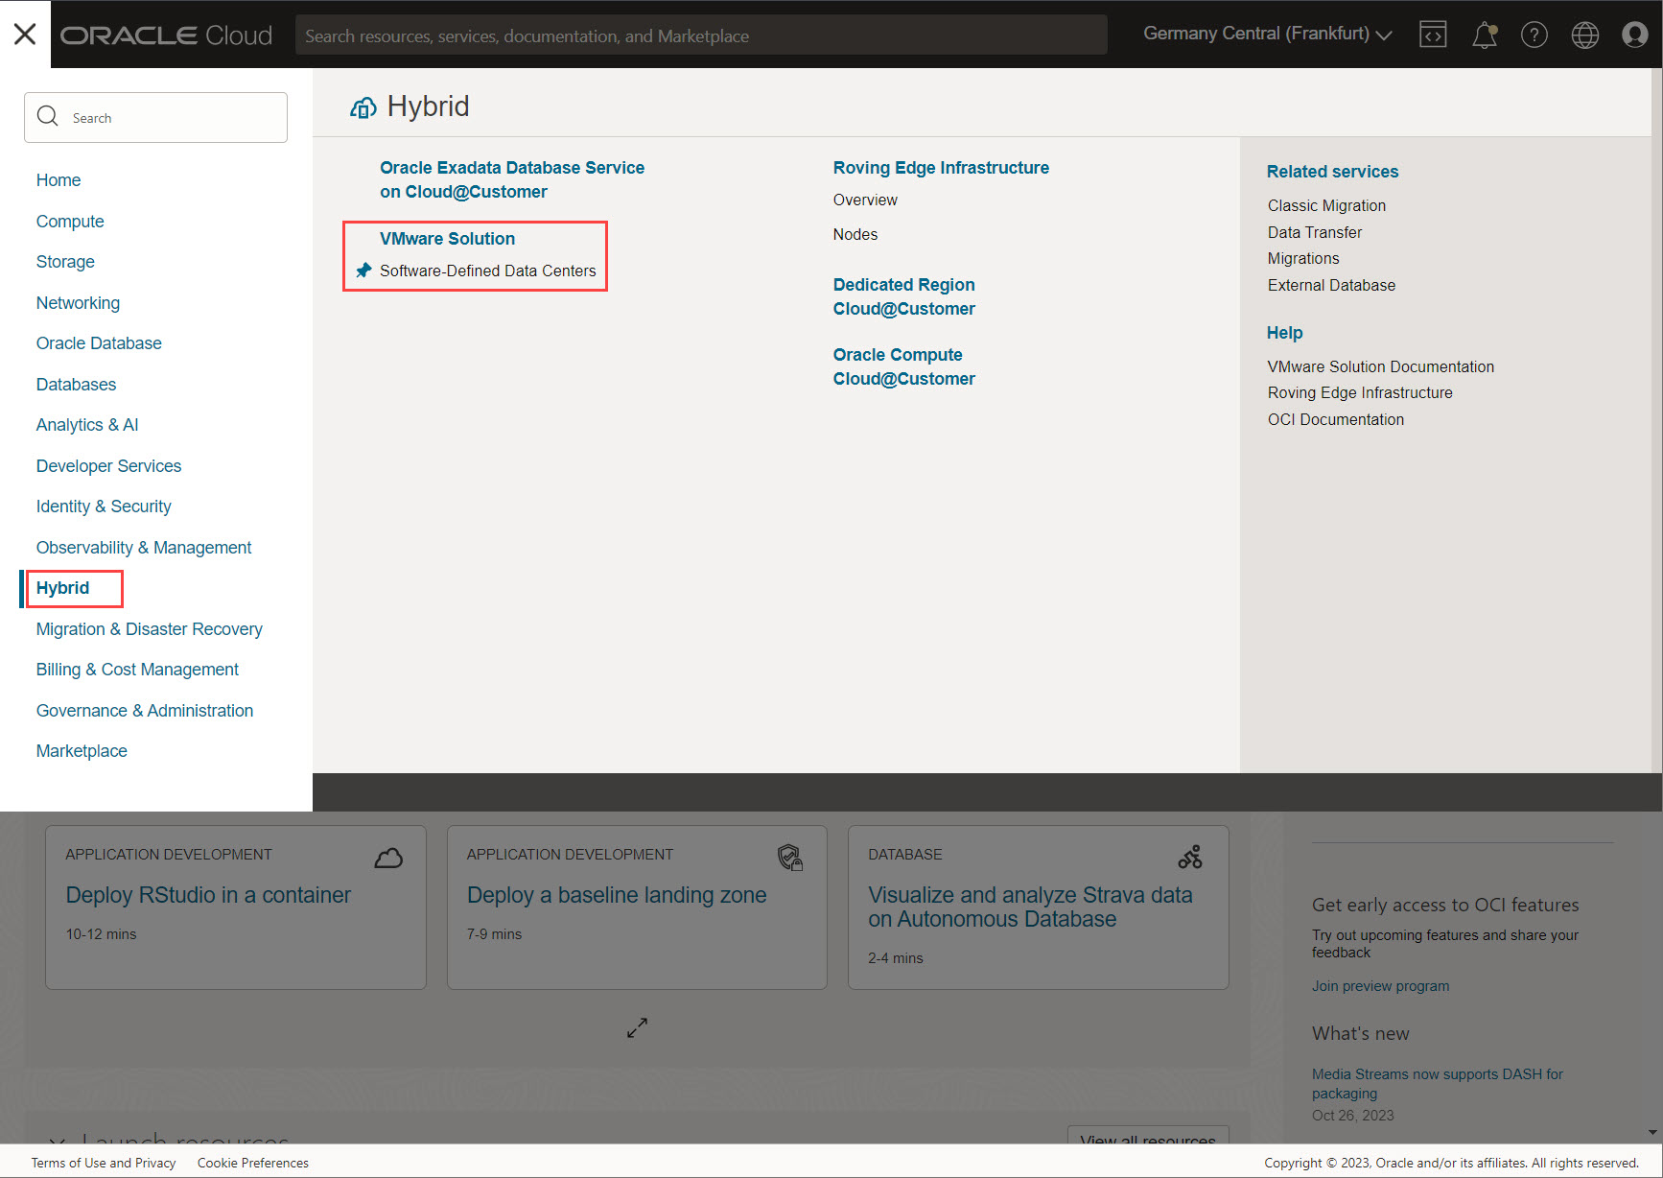Screen dimensions: 1663x1178
Task: Click the navigation menu Search box
Action: coord(155,117)
